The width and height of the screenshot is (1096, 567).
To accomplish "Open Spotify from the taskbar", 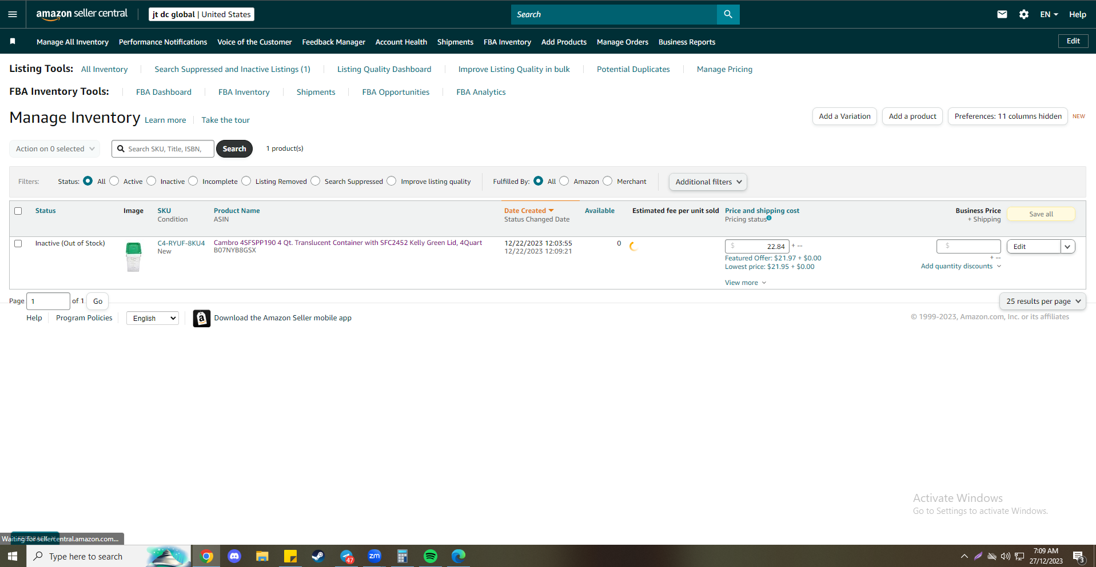I will coord(431,556).
